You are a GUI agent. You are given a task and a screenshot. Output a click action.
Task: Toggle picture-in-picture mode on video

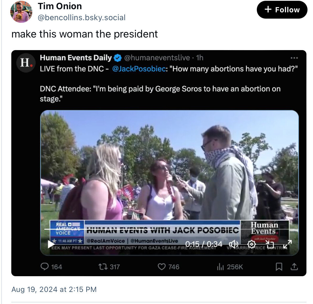(x=270, y=244)
